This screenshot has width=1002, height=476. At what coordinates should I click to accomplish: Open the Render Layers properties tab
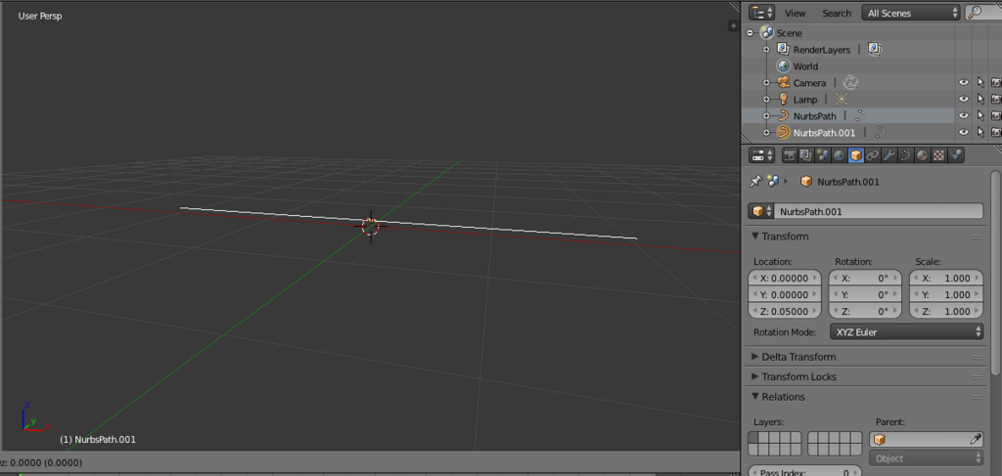point(806,155)
